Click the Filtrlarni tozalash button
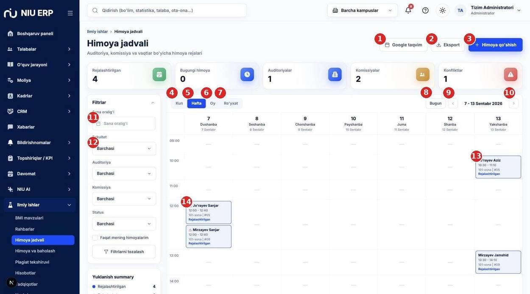The image size is (530, 294). 124,252
